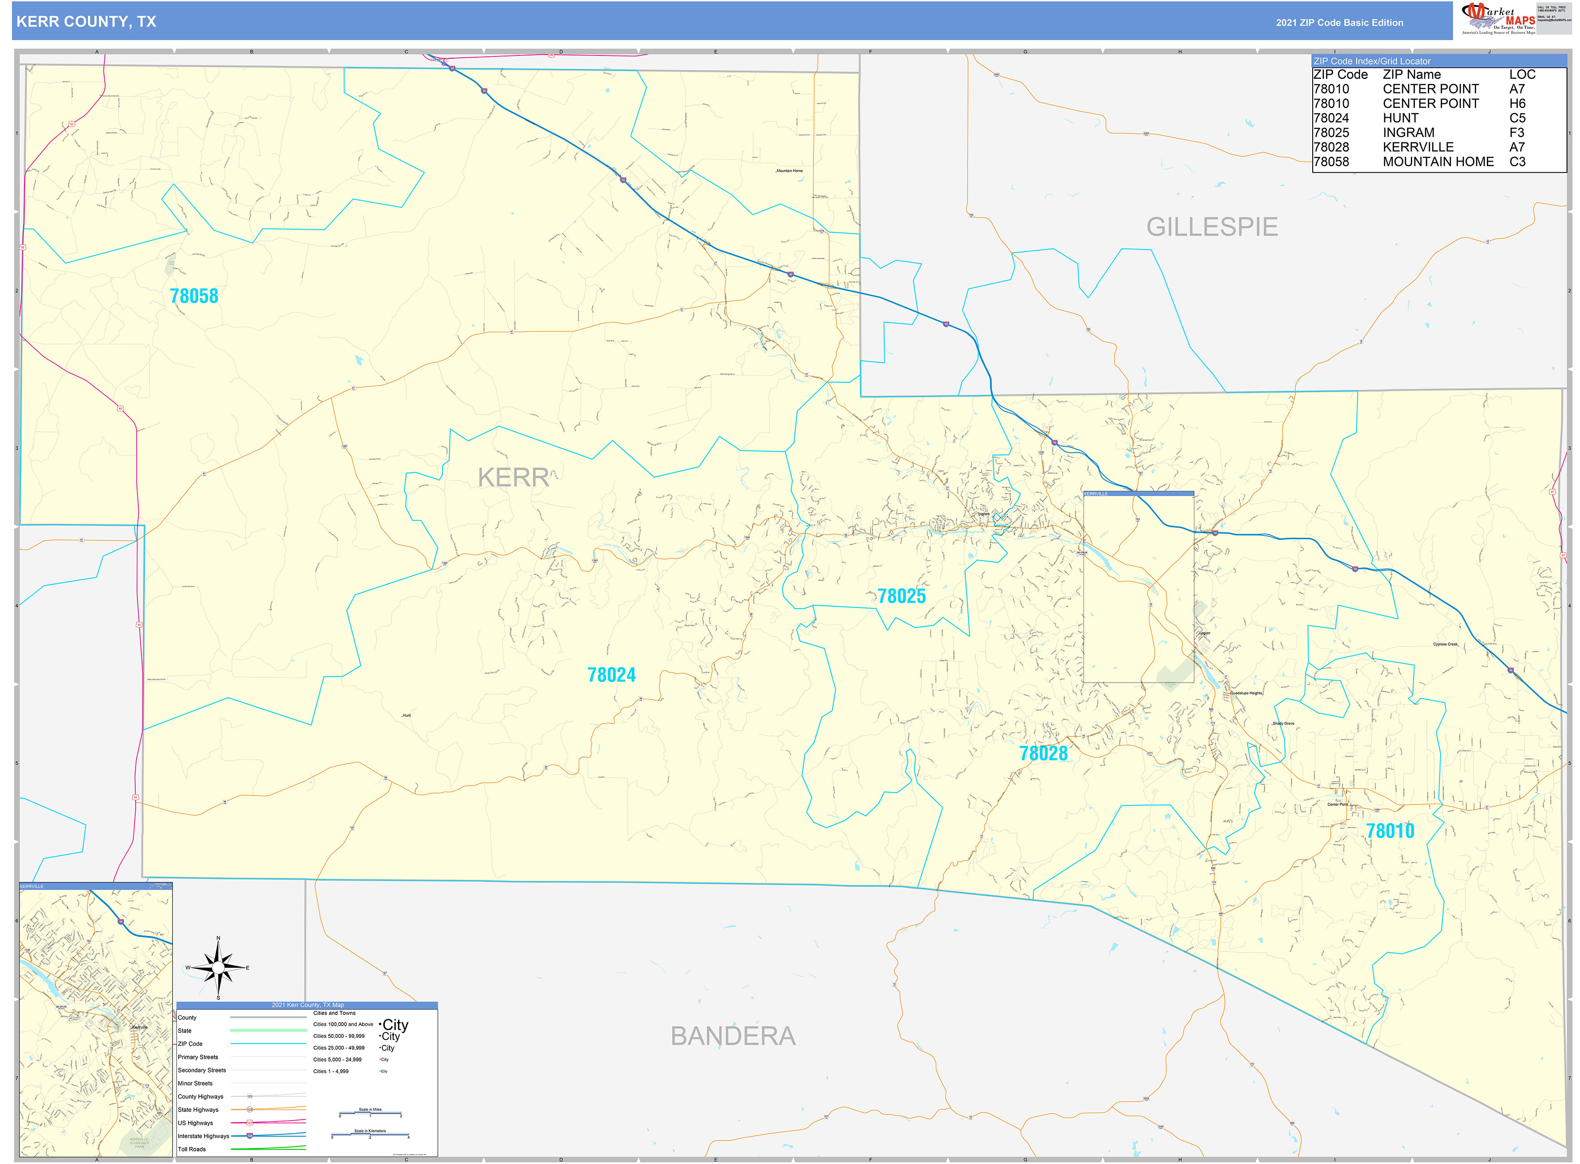This screenshot has height=1164, width=1580.
Task: Click the Interstate Highways shield in legend
Action: [249, 1136]
